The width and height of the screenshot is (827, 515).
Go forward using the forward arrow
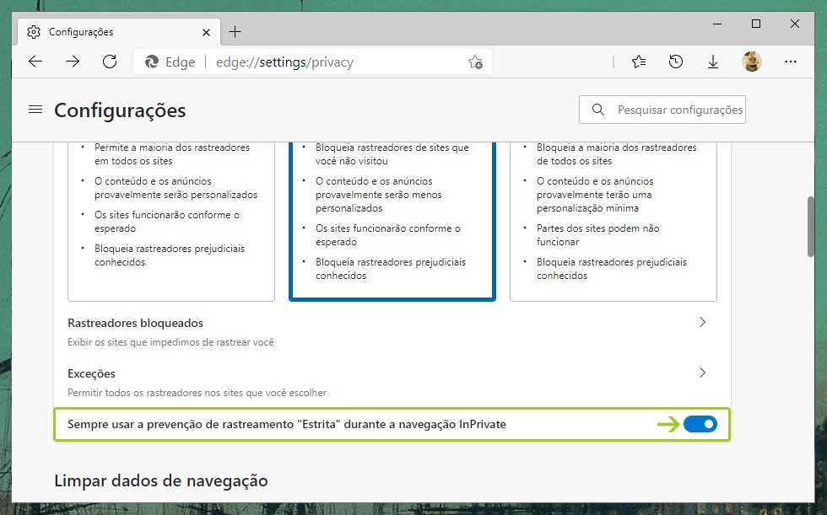[73, 62]
